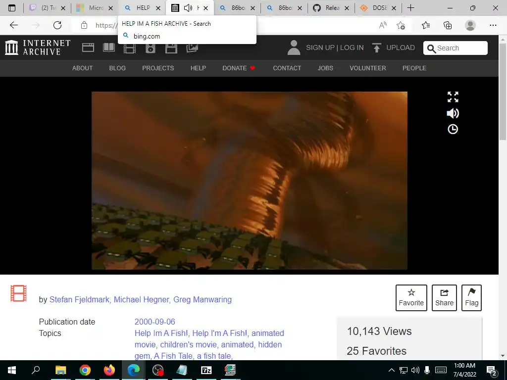Click the video player frame
The image size is (507, 380).
tap(250, 180)
